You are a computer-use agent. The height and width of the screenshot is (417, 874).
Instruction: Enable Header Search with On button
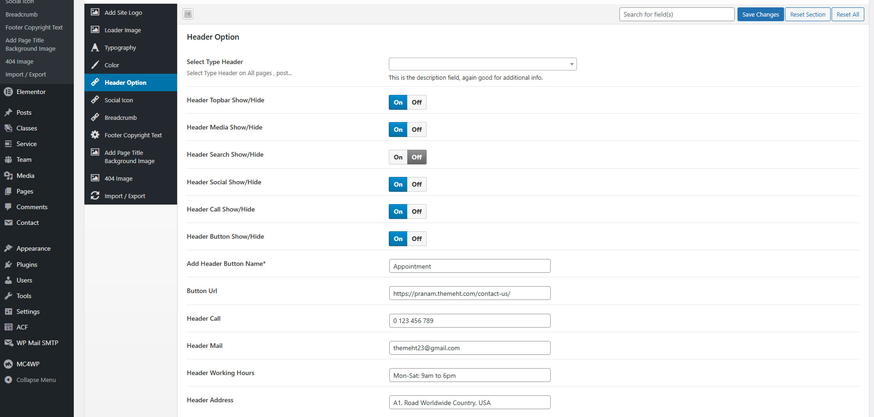(x=398, y=157)
